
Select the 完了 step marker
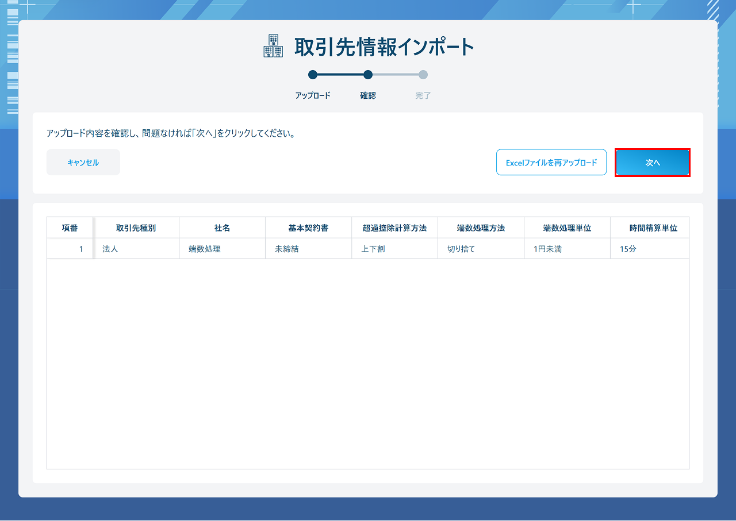pyautogui.click(x=423, y=75)
